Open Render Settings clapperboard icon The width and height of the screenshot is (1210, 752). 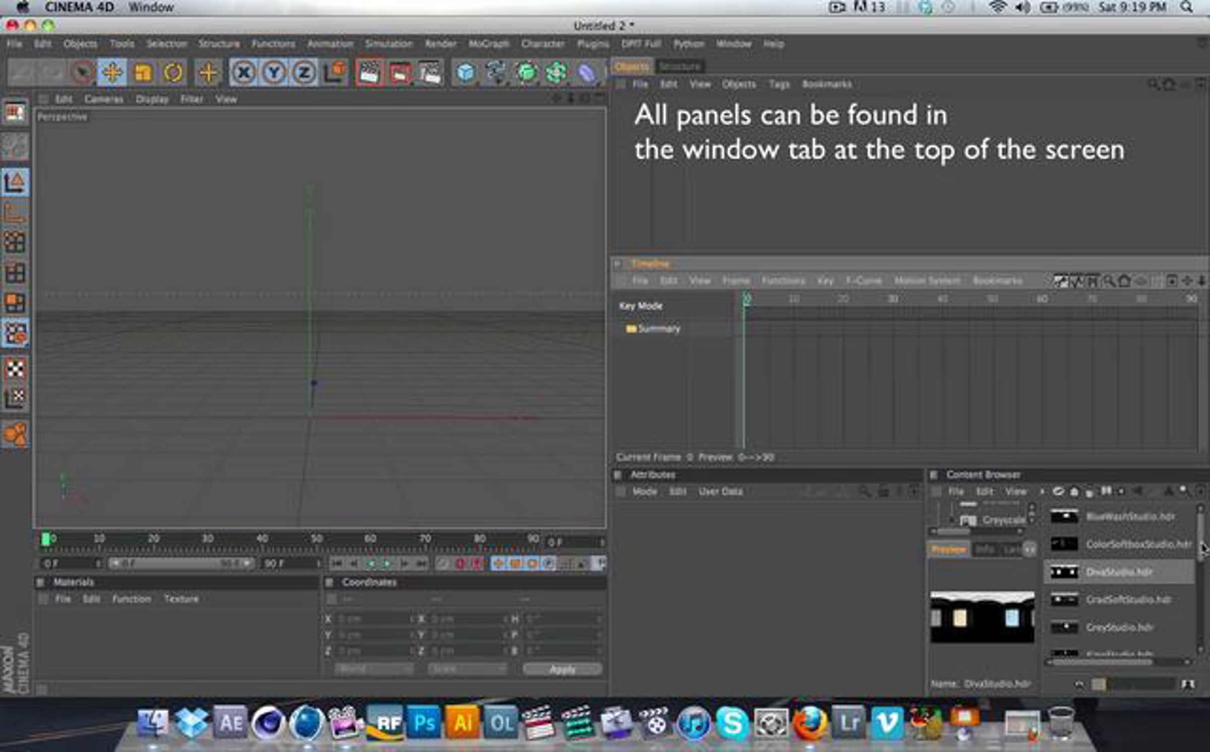(x=429, y=73)
